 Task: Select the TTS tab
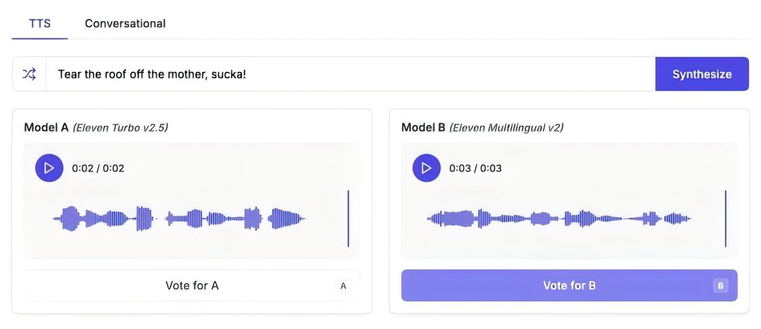(40, 23)
